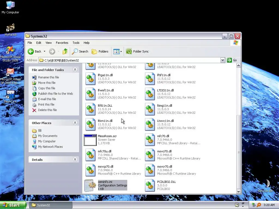The width and height of the screenshot is (279, 209).
Task: Expand the address bar dropdown
Action: tap(223, 60)
